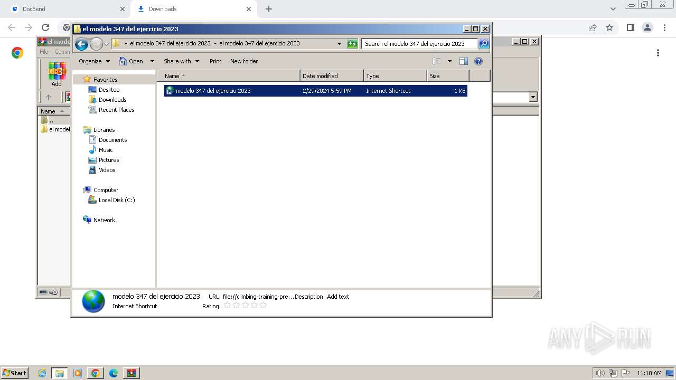Screen dimensions: 676x380
Task: Click the search magnifier icon
Action: pos(484,44)
